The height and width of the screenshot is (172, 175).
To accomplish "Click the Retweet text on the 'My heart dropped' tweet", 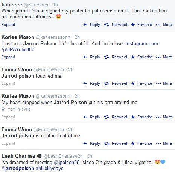I will 120,117.
